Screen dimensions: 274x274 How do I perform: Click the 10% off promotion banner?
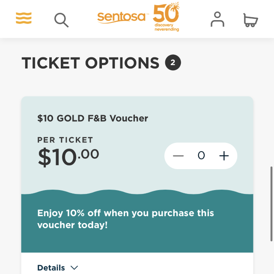(137, 221)
